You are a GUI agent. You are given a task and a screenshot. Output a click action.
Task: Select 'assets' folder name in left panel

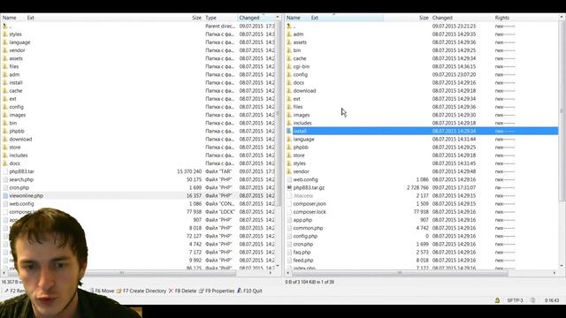(16, 58)
